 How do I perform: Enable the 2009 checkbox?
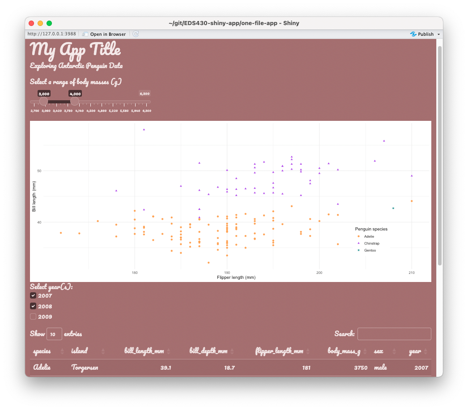point(33,316)
